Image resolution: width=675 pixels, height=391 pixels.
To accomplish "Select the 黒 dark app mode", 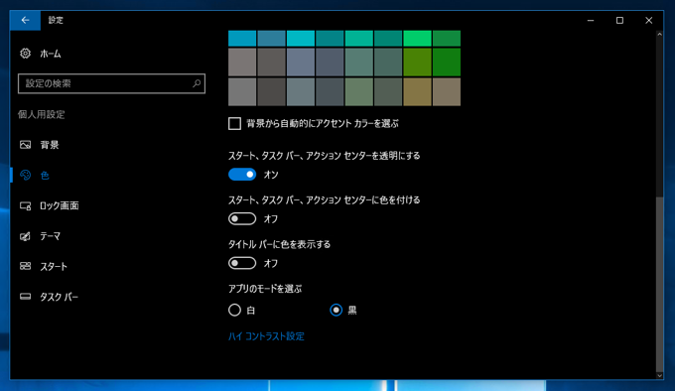I will (x=337, y=310).
